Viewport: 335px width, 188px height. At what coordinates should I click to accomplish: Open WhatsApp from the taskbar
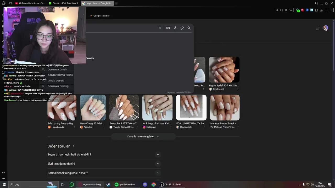click(x=72, y=185)
